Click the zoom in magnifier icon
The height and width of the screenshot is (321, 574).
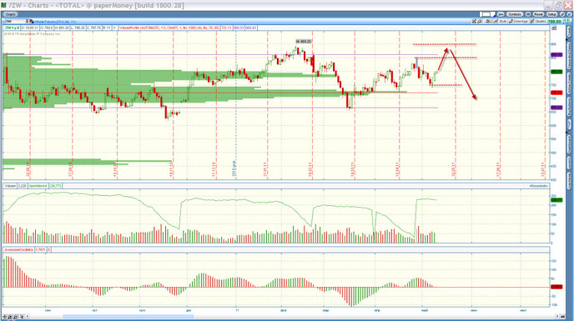pos(10,317)
